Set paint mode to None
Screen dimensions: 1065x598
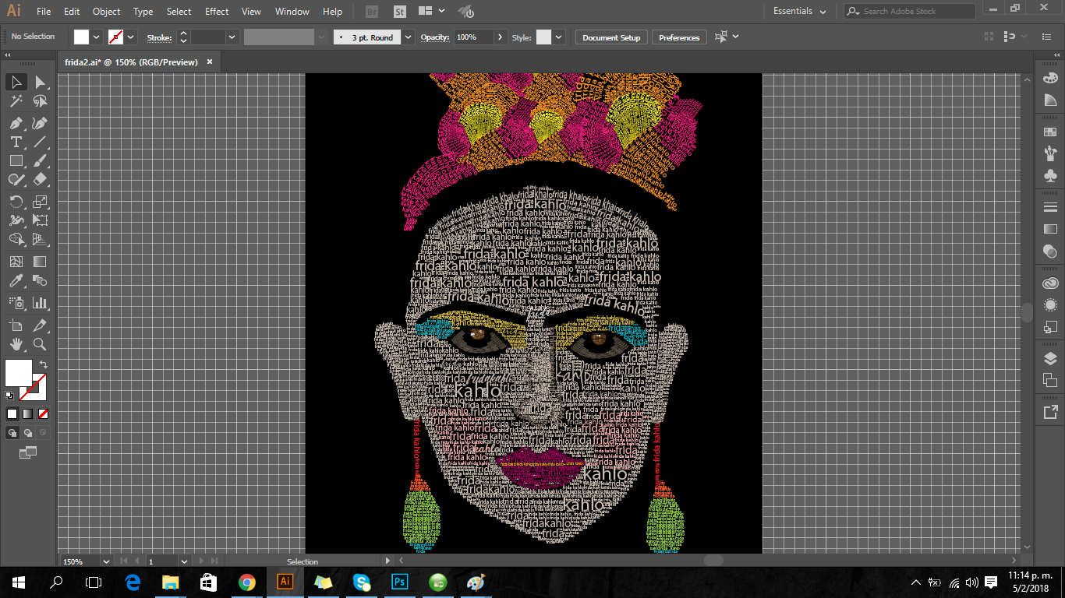(x=43, y=413)
